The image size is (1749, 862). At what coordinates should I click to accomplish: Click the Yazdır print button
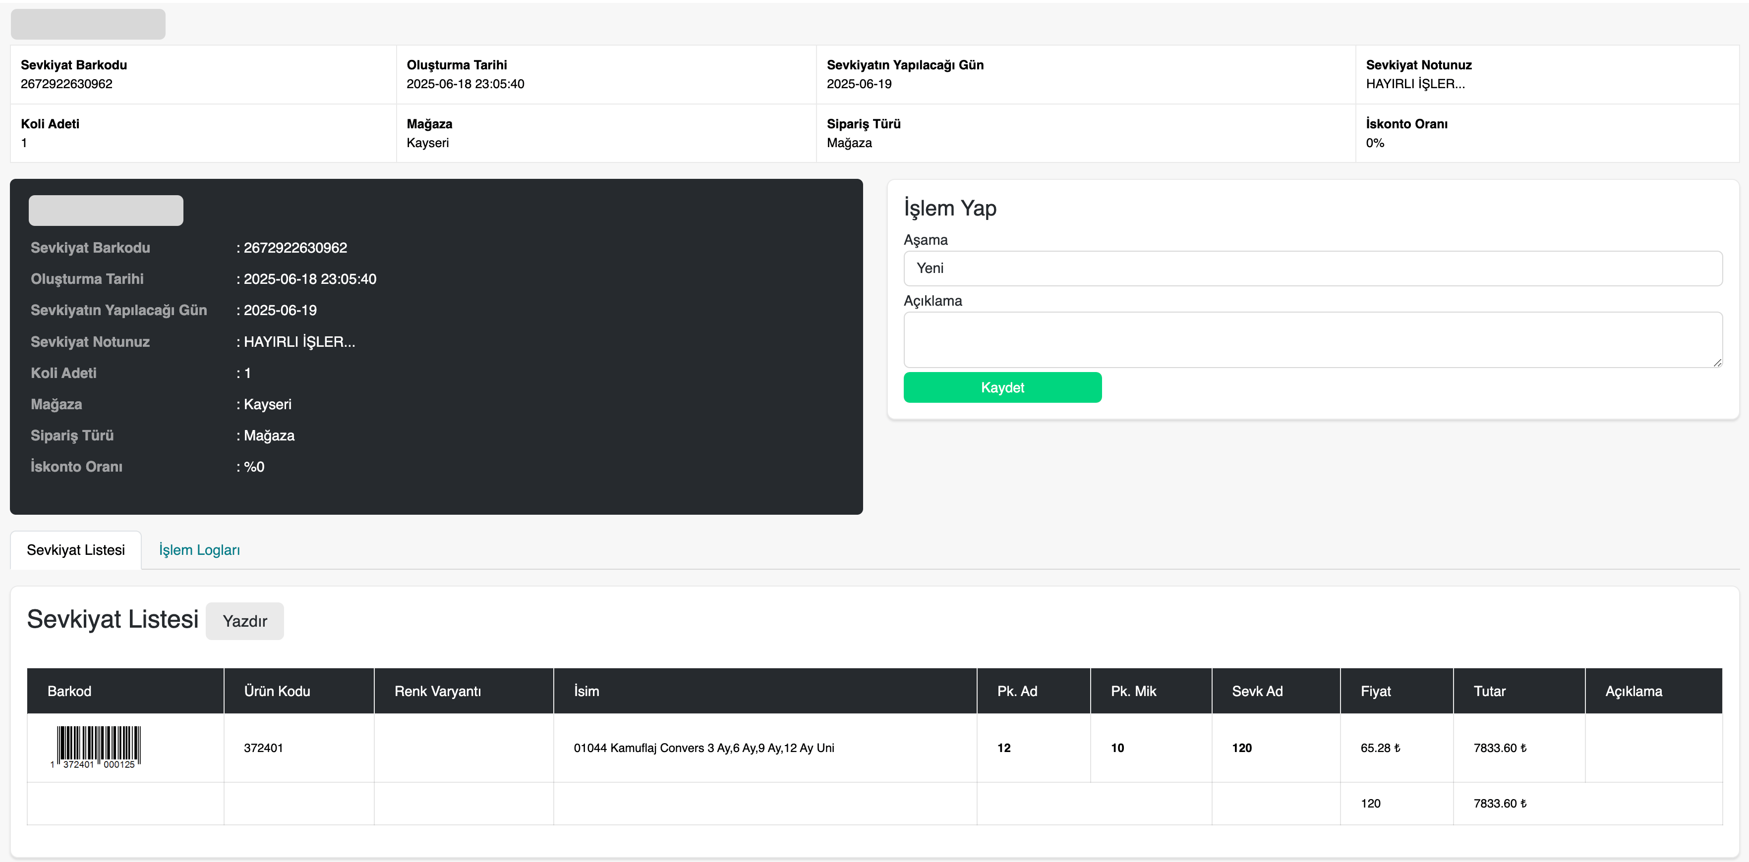pyautogui.click(x=244, y=621)
